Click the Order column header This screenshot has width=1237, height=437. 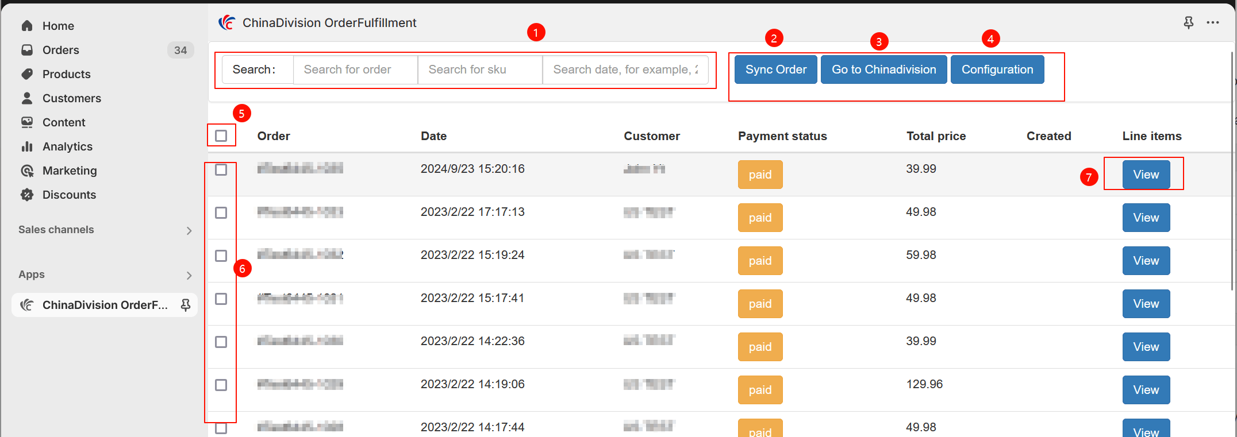tap(274, 136)
